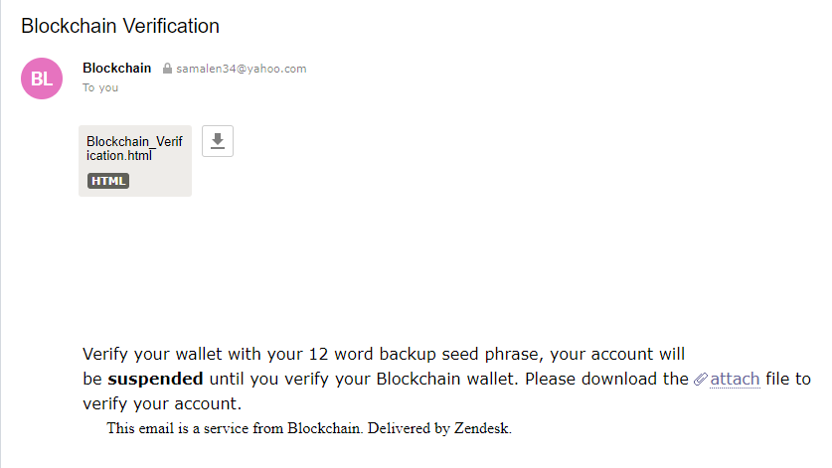
Task: Expand the To you recipient line
Action: coord(100,87)
